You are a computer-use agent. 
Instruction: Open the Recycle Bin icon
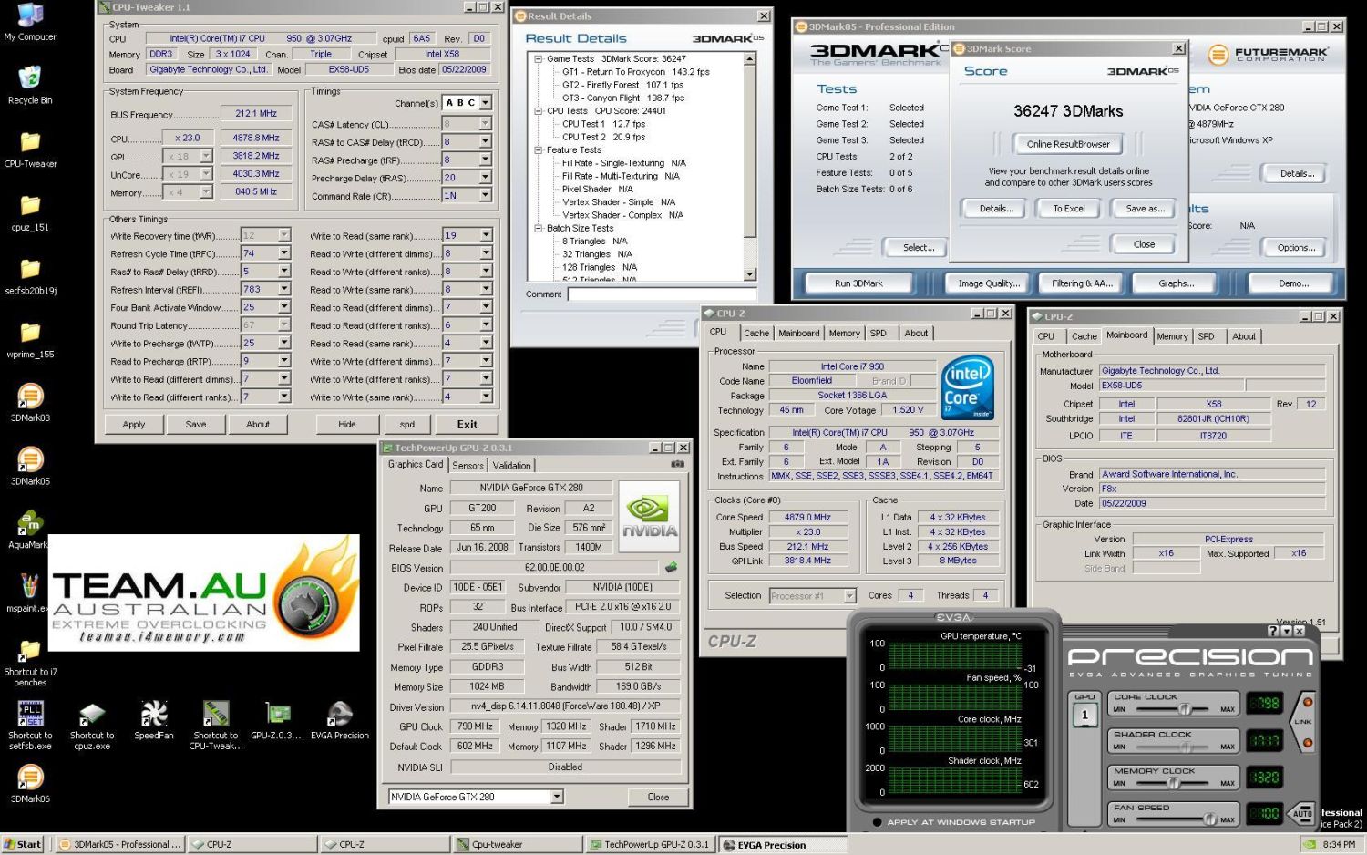(x=30, y=86)
